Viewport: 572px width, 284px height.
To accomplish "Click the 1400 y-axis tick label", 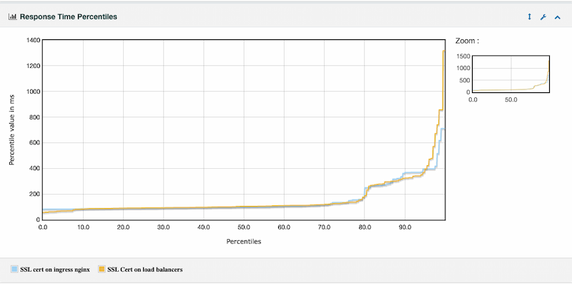I will pos(34,40).
